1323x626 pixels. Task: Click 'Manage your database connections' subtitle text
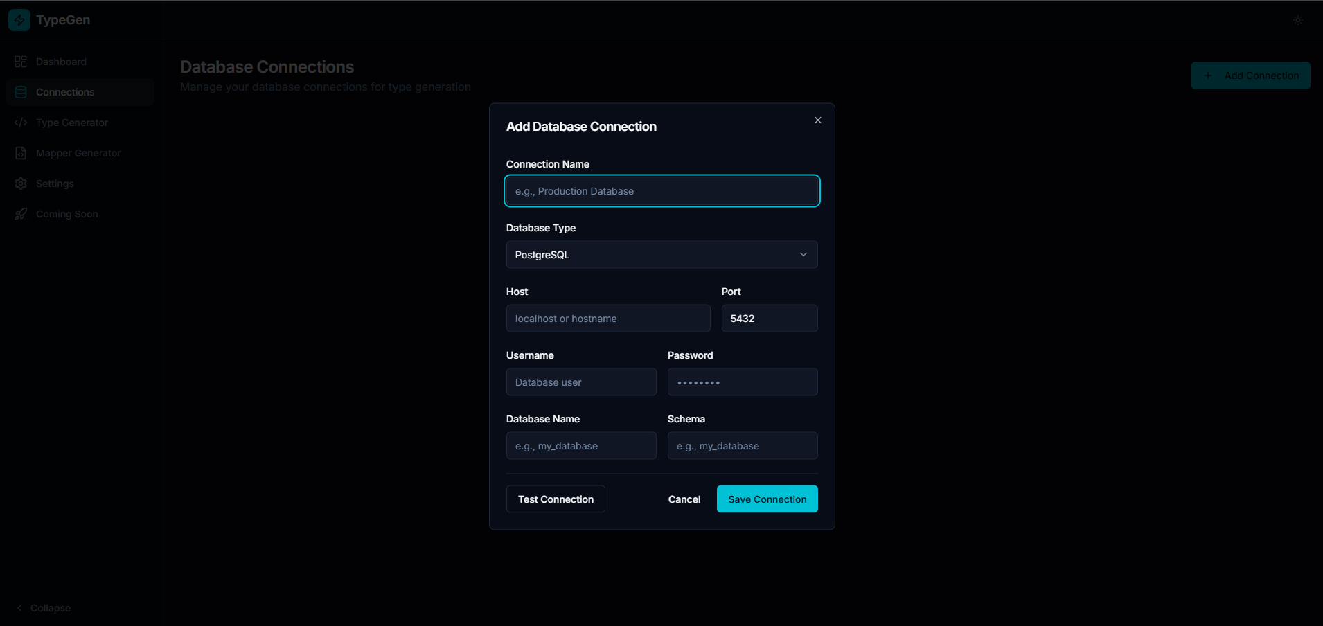coord(326,87)
